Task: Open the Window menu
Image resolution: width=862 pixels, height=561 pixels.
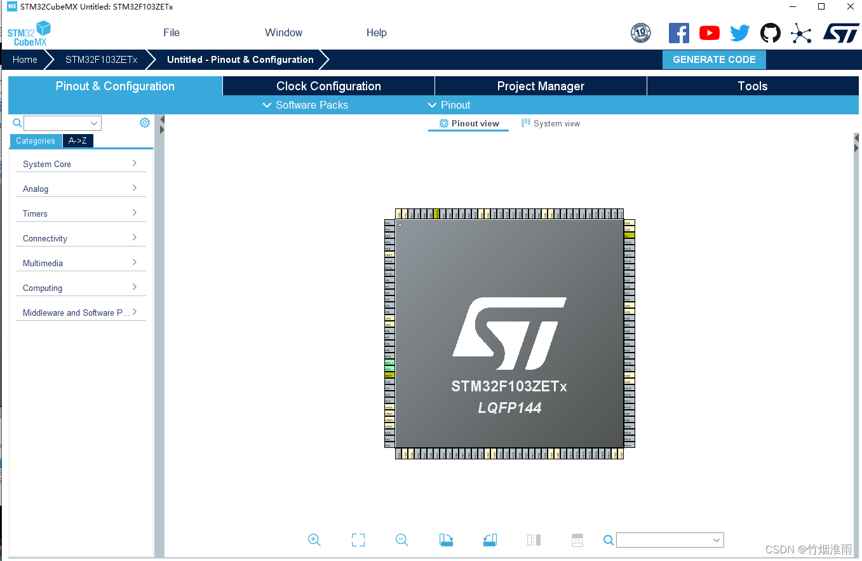Action: pyautogui.click(x=284, y=32)
